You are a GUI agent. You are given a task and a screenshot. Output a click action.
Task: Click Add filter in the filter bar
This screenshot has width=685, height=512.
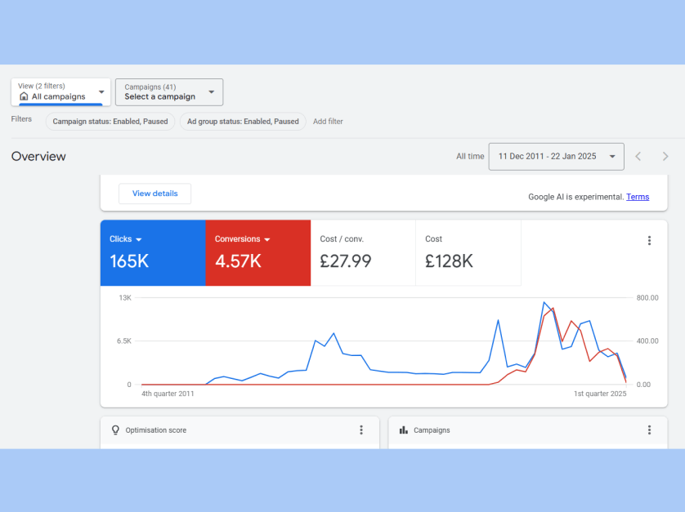(328, 122)
